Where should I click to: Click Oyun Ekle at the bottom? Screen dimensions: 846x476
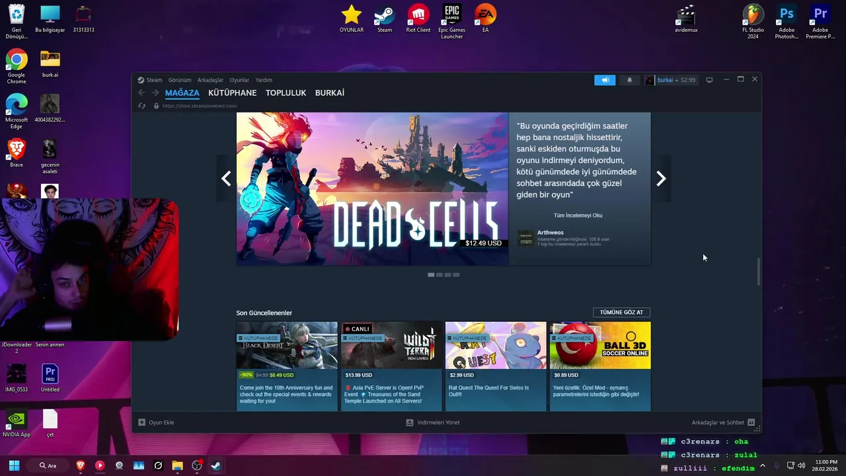click(156, 422)
